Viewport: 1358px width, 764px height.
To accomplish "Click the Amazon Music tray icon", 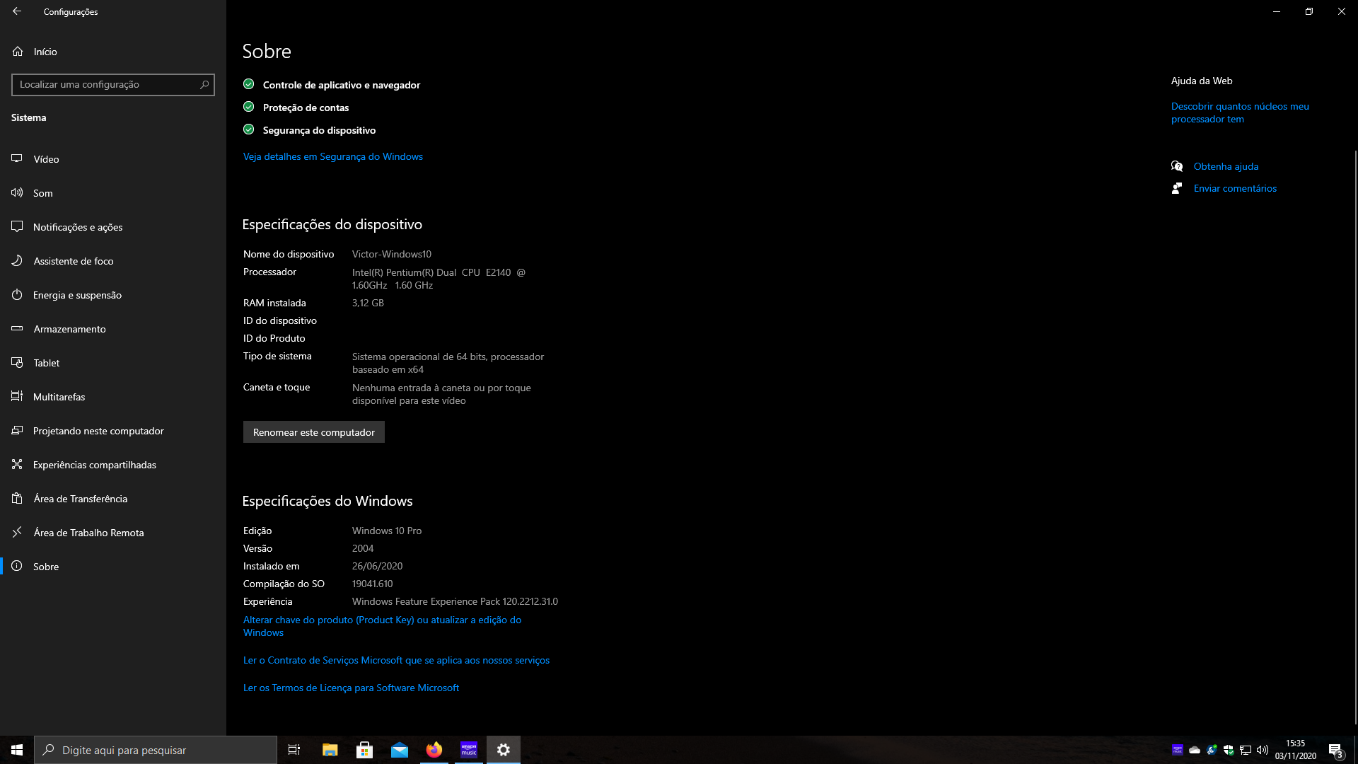I will (x=1178, y=750).
